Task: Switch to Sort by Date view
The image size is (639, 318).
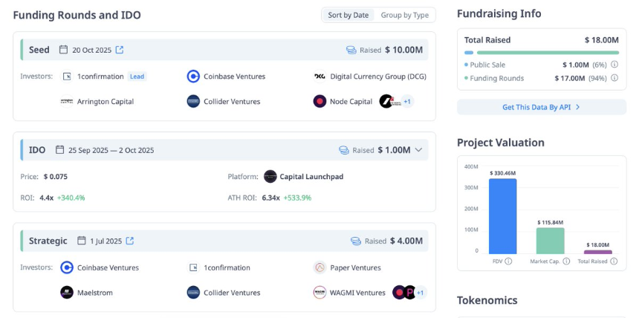Action: [348, 15]
